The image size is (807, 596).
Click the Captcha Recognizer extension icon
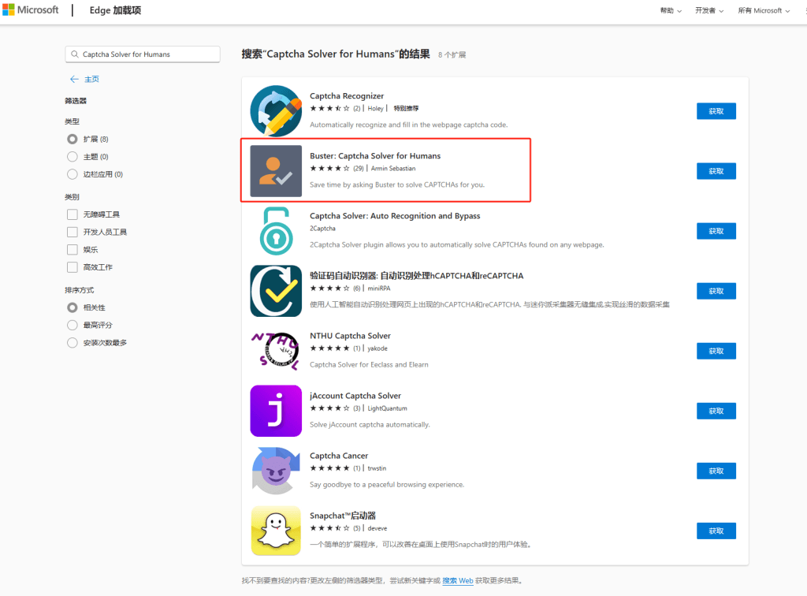(276, 111)
